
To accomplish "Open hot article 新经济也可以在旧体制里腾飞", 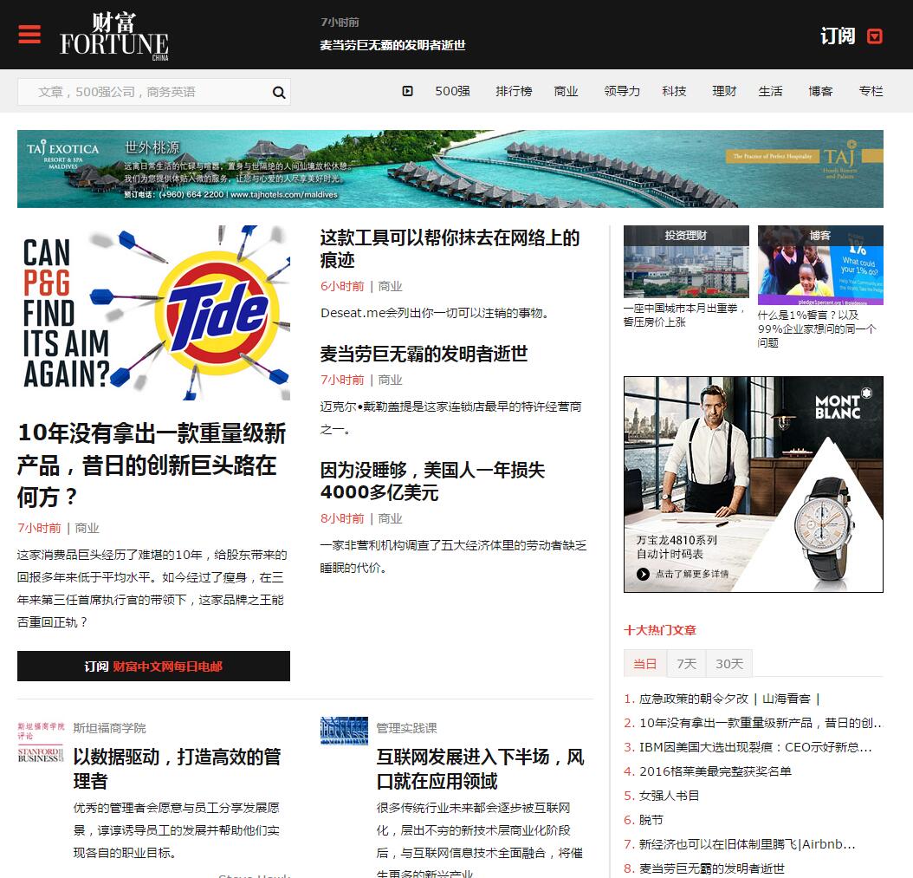I will point(747,844).
